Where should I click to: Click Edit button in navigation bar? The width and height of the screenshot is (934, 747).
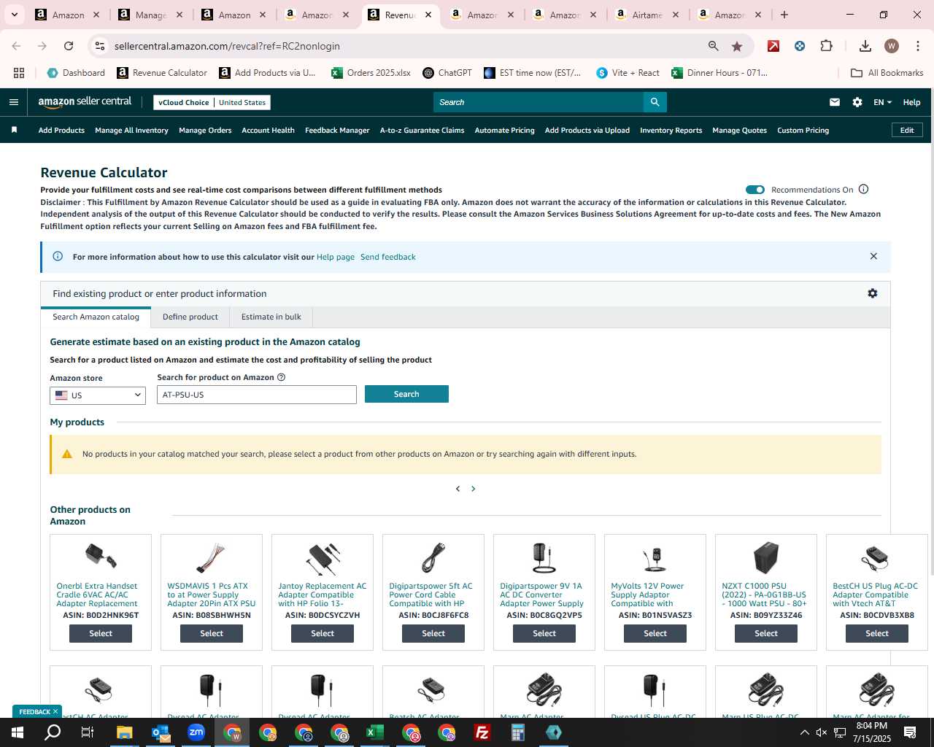click(x=907, y=130)
